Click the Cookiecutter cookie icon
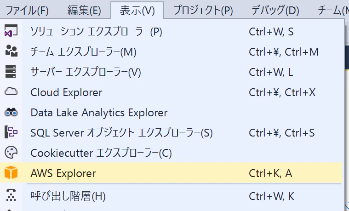Viewport: 349px width, 211px height. 11,153
